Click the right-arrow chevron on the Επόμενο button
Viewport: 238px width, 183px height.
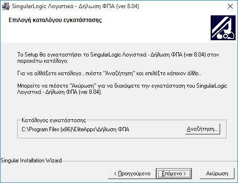pos(185,173)
